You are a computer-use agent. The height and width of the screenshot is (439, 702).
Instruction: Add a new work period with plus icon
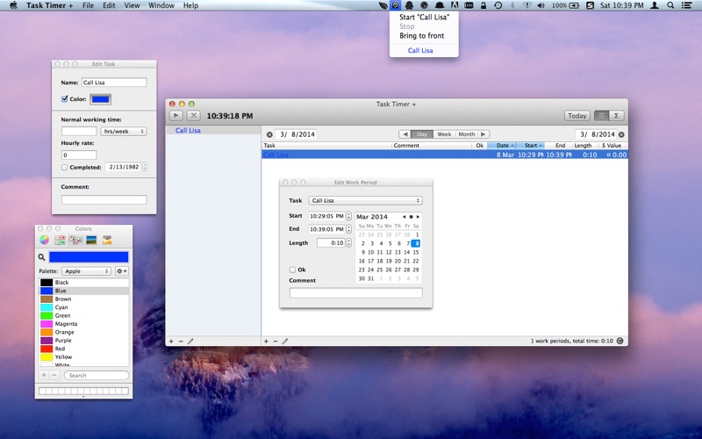click(x=267, y=342)
